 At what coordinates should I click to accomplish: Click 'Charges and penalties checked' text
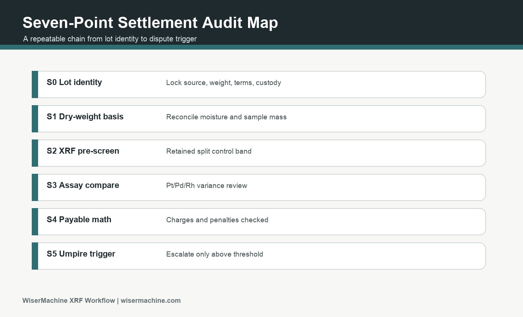click(217, 220)
